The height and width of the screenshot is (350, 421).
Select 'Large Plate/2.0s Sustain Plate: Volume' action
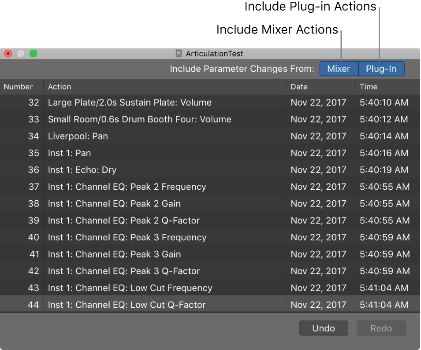click(210, 103)
